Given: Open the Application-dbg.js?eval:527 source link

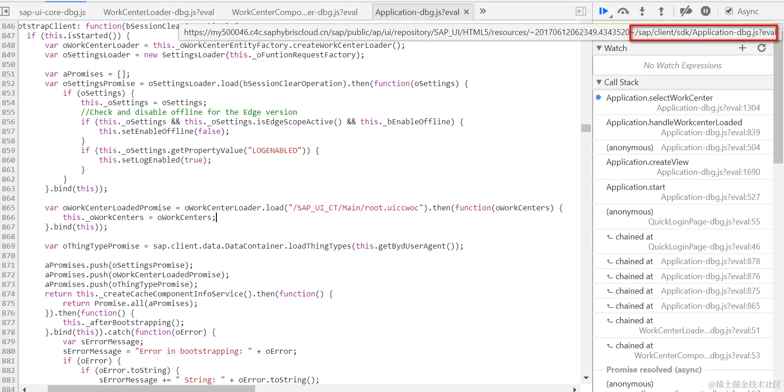Looking at the screenshot, I should coord(711,197).
